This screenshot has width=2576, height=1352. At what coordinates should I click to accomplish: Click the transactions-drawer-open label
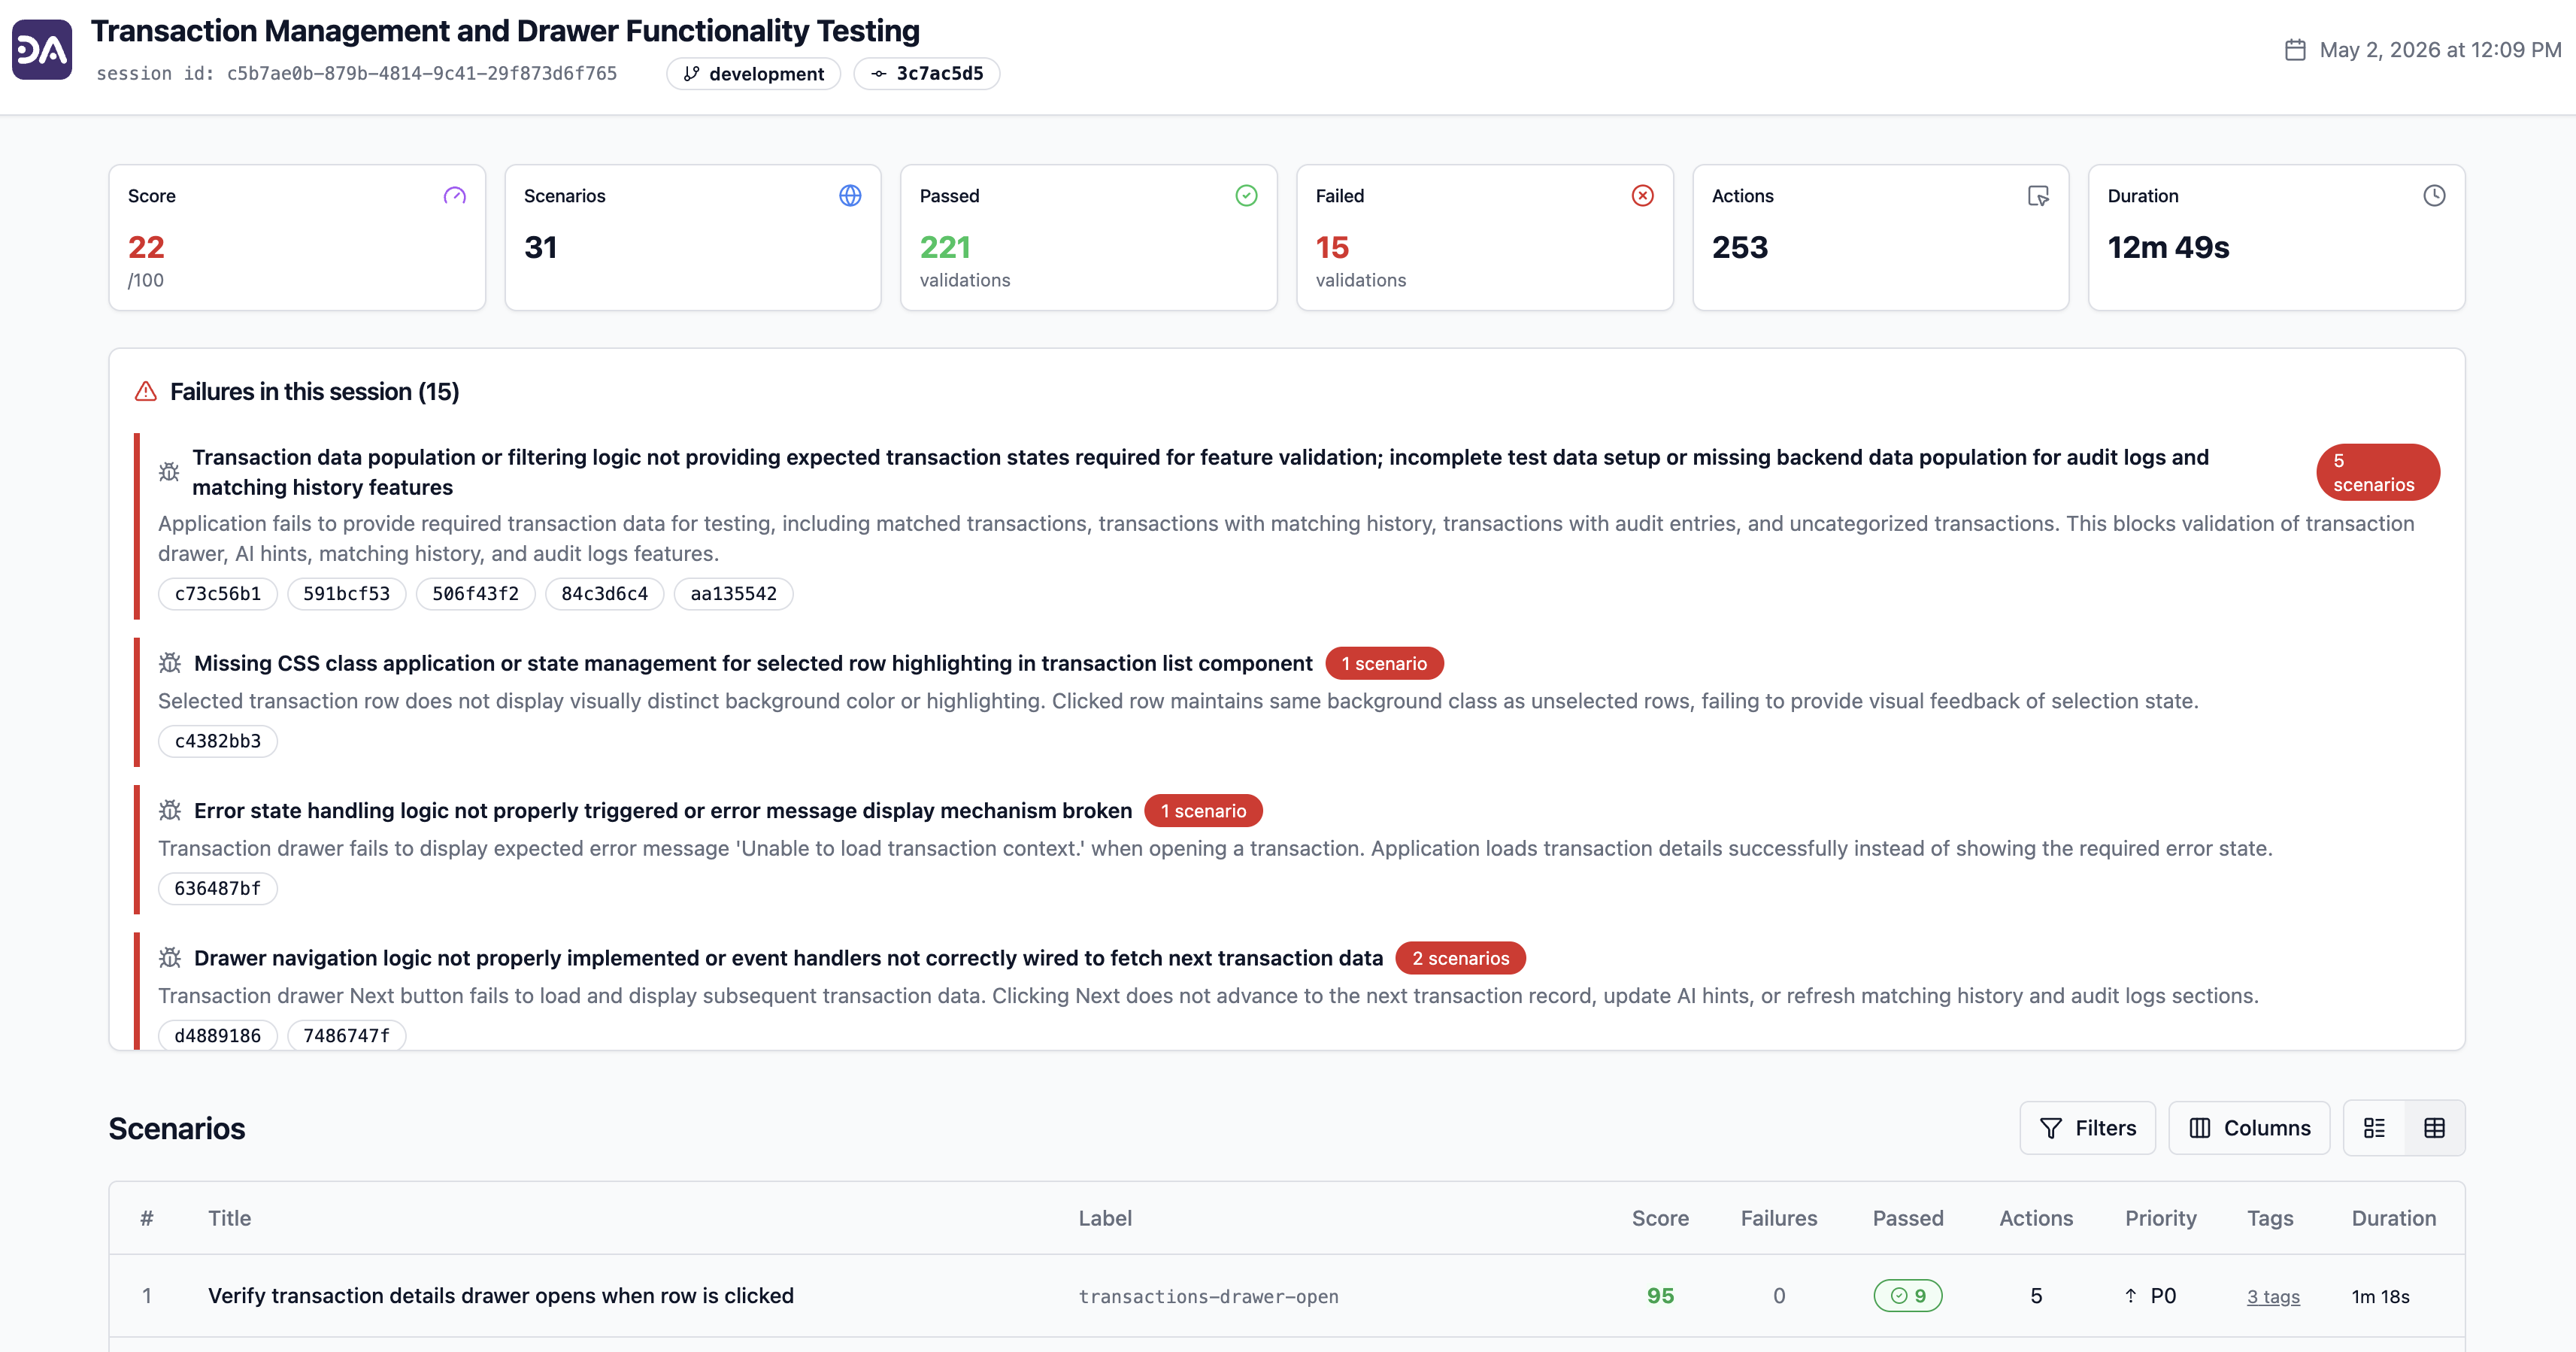tap(1208, 1297)
